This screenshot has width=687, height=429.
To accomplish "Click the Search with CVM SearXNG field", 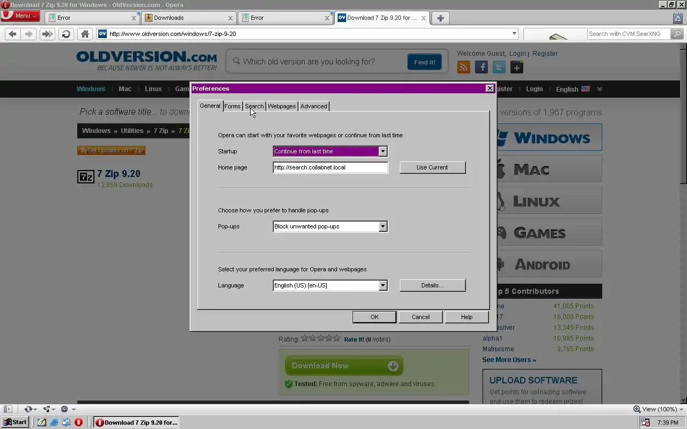I will pos(628,34).
